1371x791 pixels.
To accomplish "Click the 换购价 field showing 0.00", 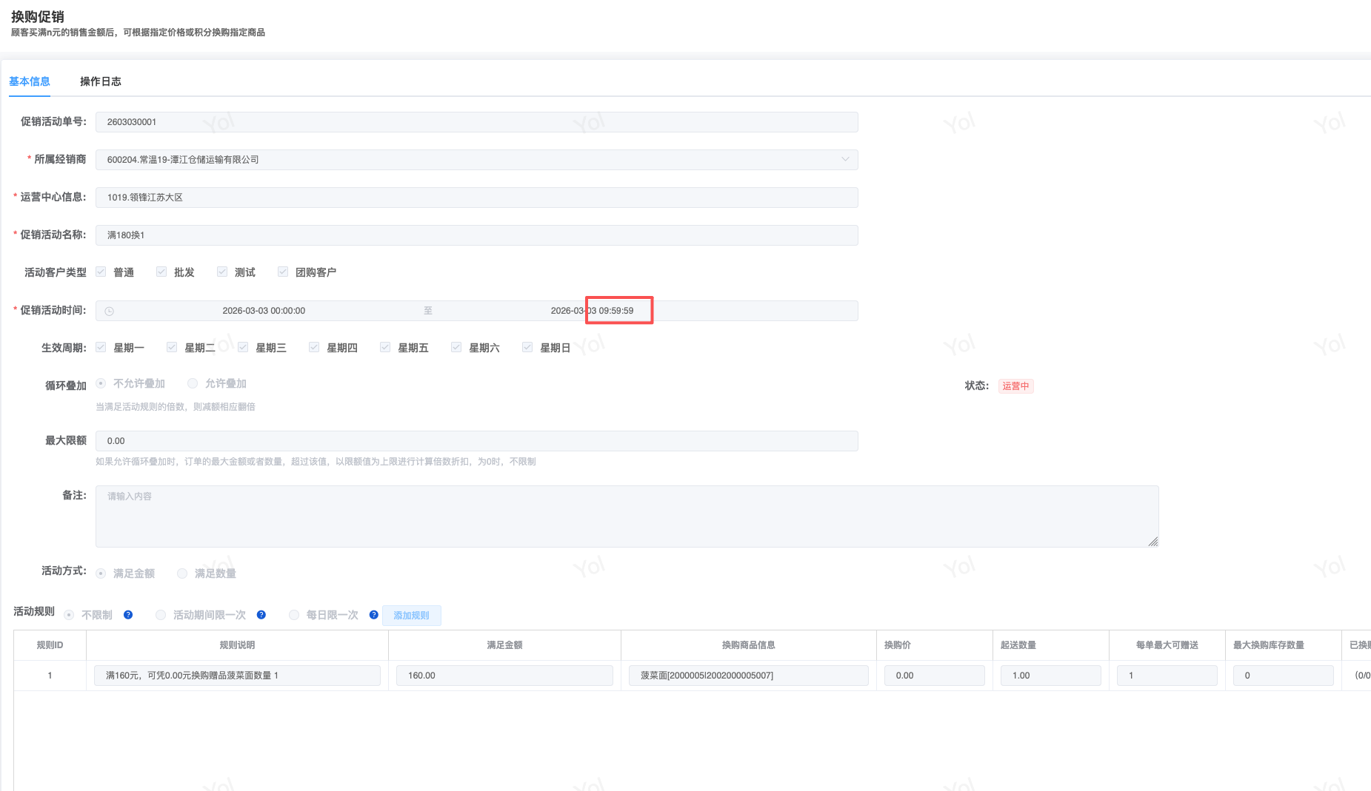I will [935, 676].
